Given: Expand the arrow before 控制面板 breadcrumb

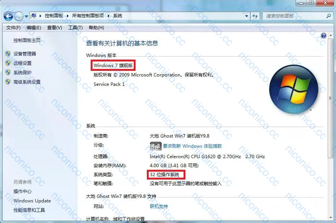Looking at the screenshot, I should coord(40,16).
